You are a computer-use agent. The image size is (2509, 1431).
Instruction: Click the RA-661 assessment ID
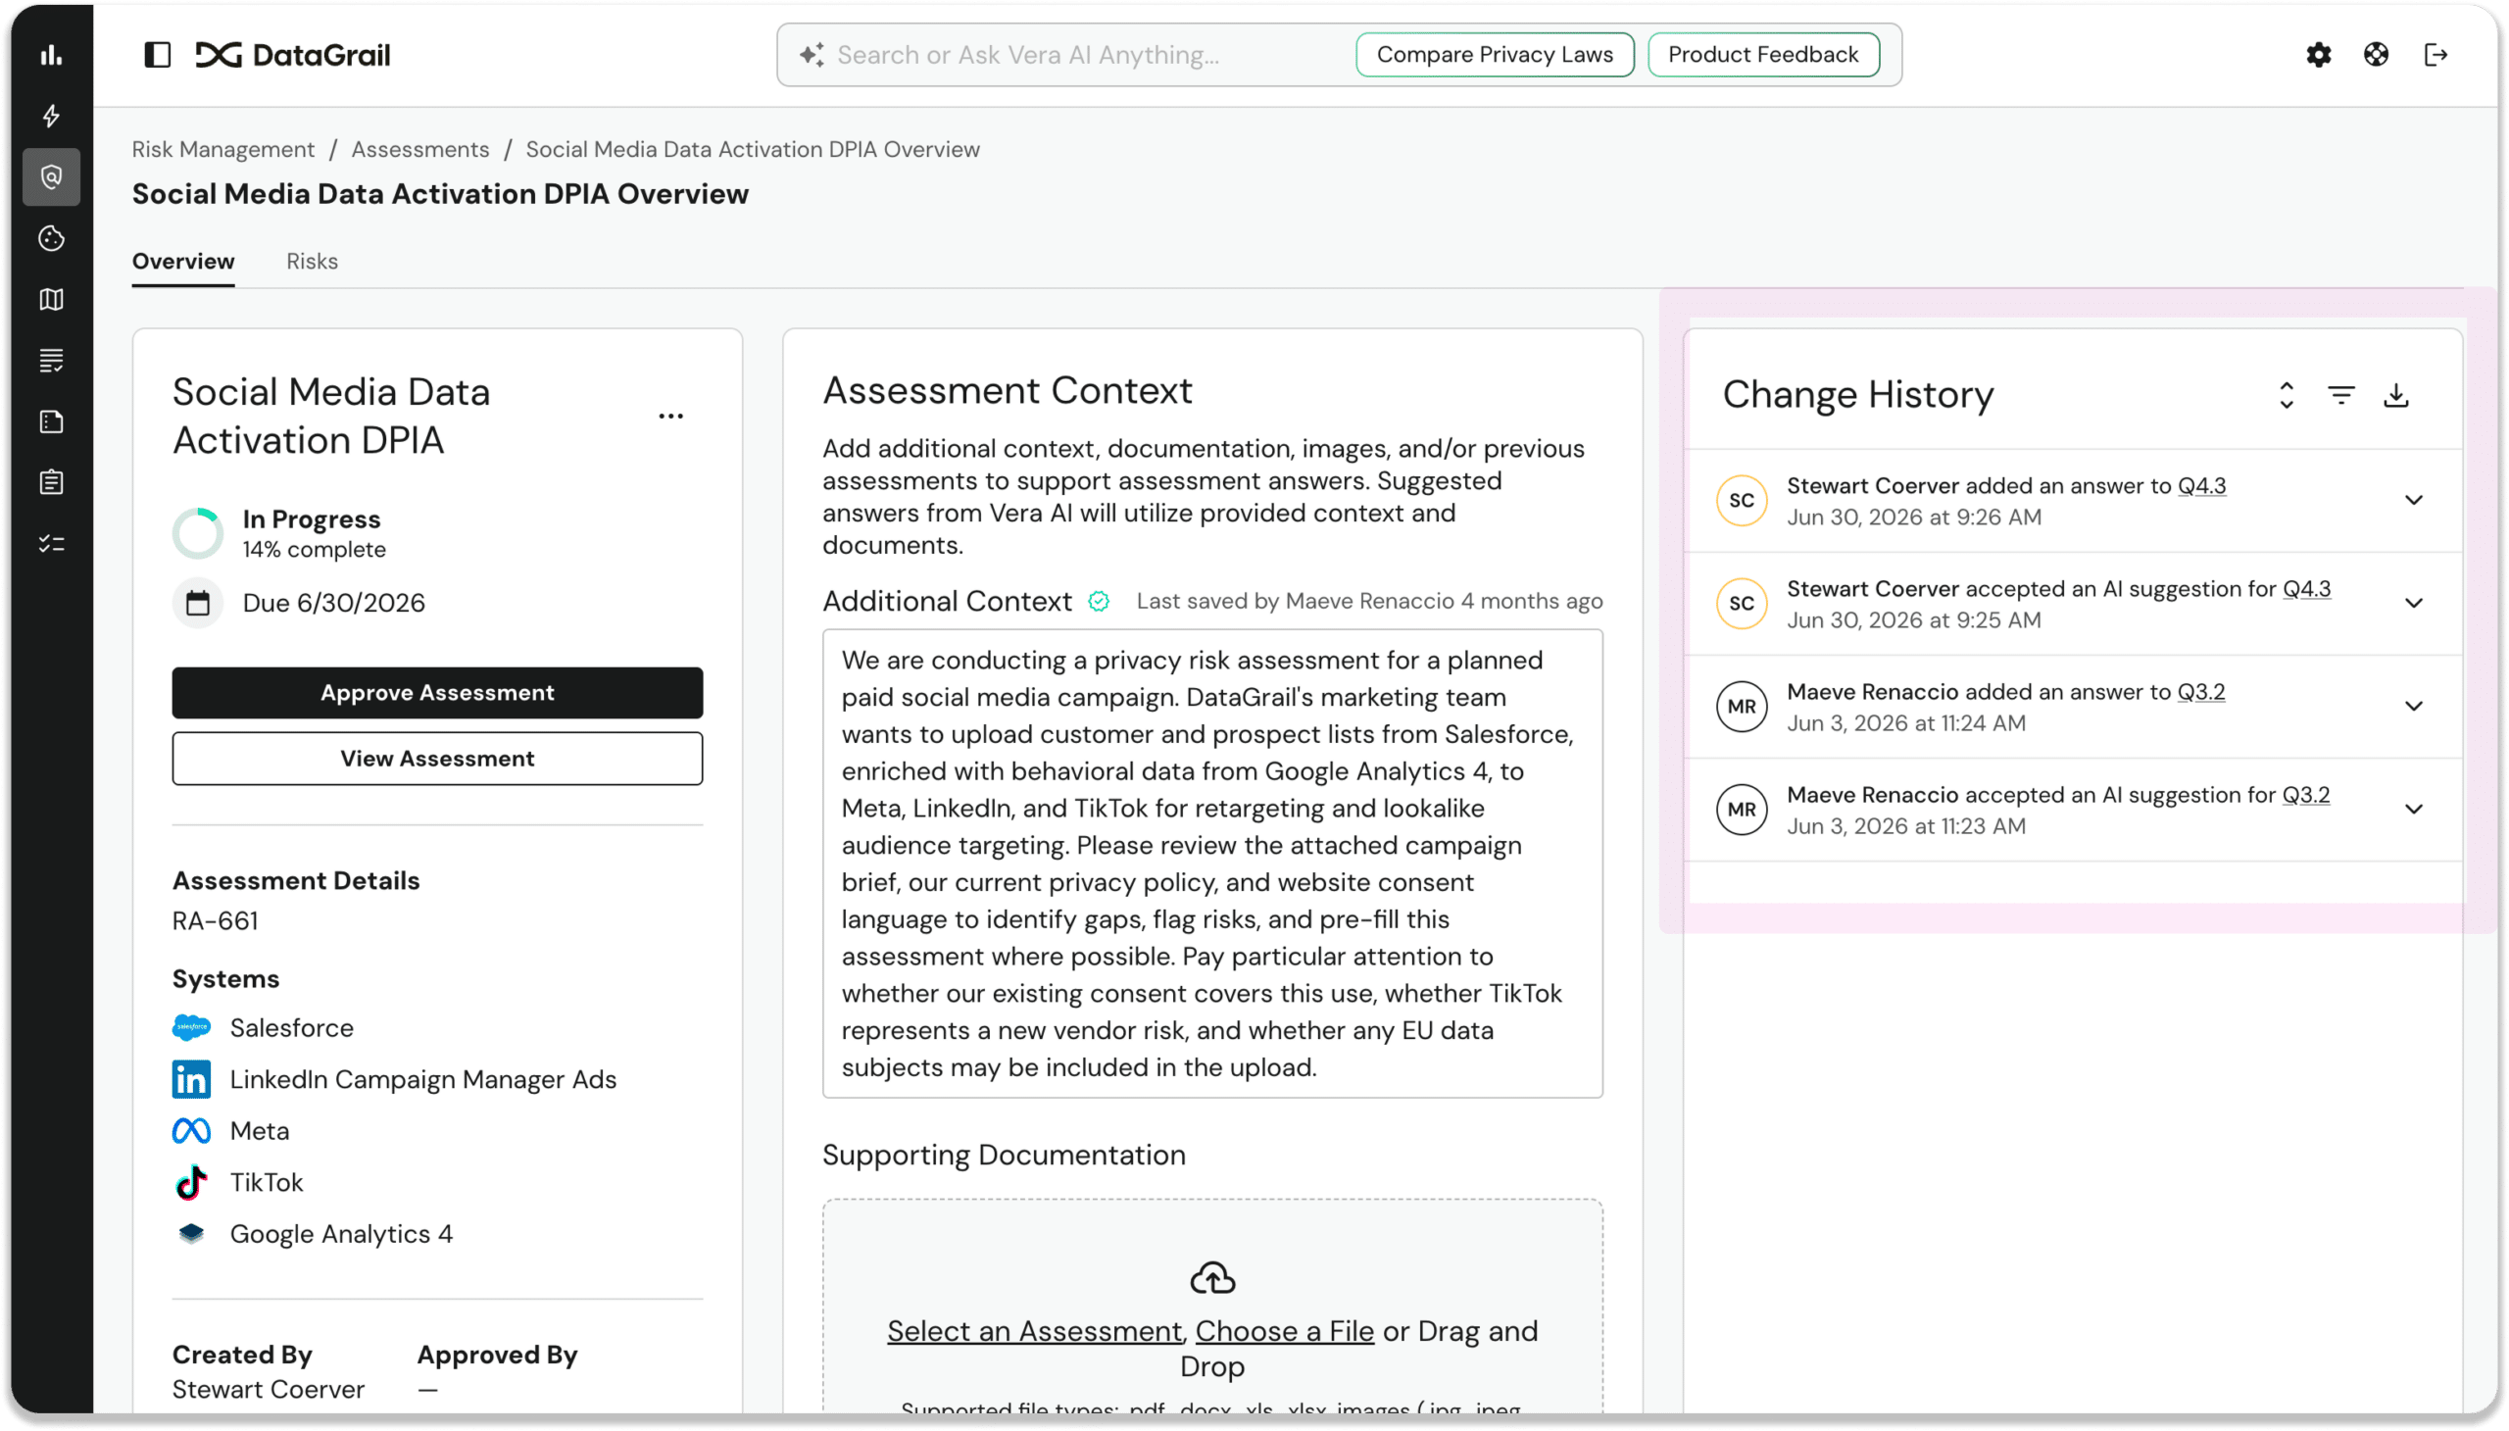click(x=216, y=921)
